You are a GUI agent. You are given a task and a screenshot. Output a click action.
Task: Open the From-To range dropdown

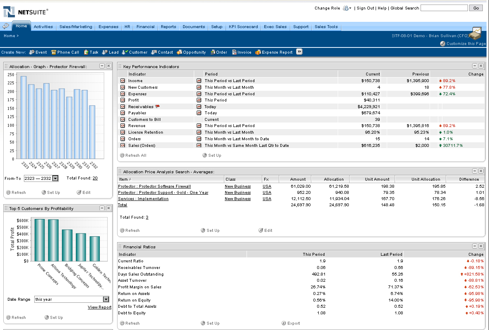[54, 178]
